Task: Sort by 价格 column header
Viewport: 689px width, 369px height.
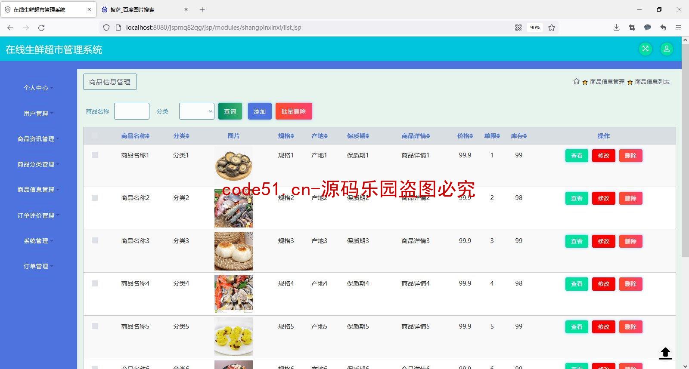Action: 465,136
